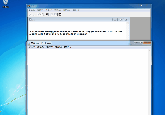This screenshot has height=115, width=165.
Task: Click the line starting 本注册机是Corel软件公司
Action: click(78, 31)
